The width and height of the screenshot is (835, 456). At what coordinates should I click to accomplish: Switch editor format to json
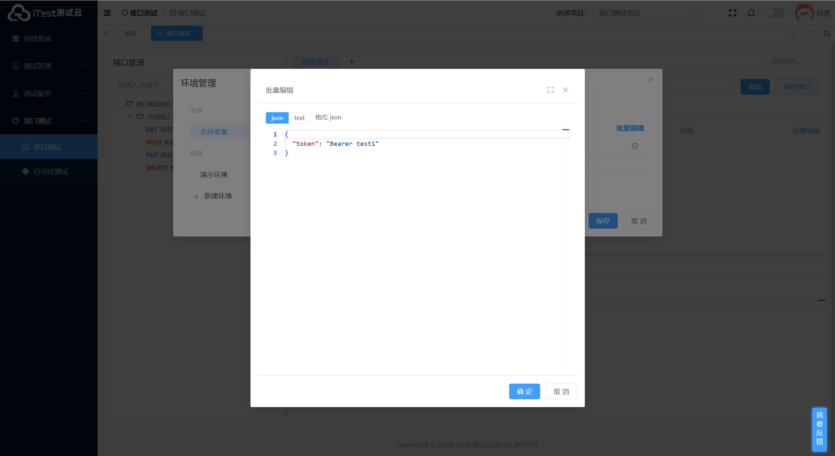277,118
